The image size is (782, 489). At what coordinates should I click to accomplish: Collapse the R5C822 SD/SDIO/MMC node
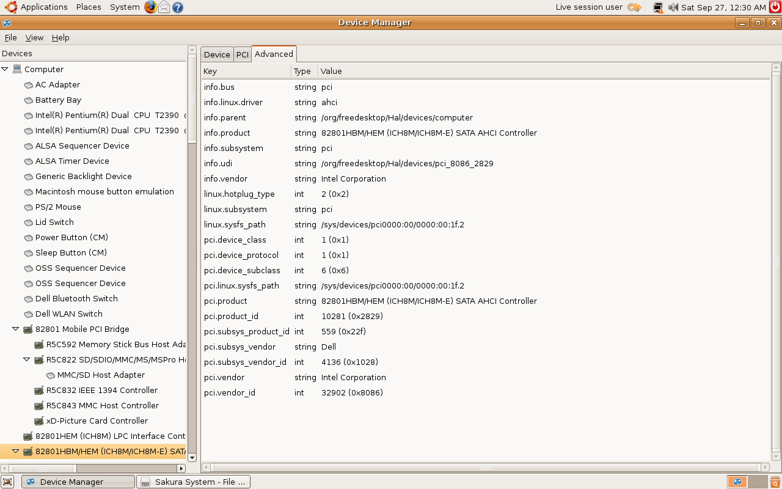tap(27, 359)
